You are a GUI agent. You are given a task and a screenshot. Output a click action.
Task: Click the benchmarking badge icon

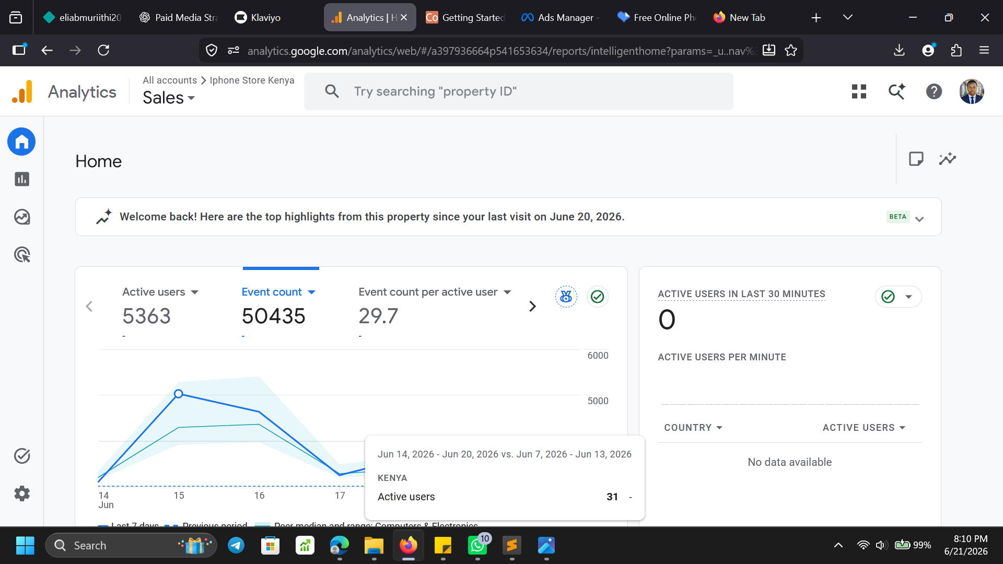pos(566,297)
